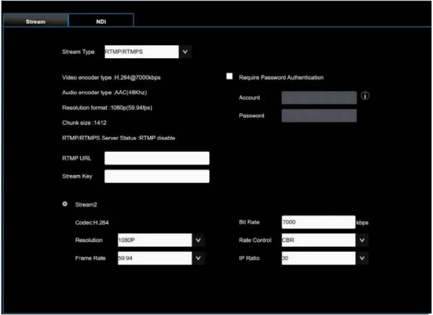Click the 59.94 frame rate value box
Image resolution: width=433 pixels, height=315 pixels.
[x=155, y=258]
